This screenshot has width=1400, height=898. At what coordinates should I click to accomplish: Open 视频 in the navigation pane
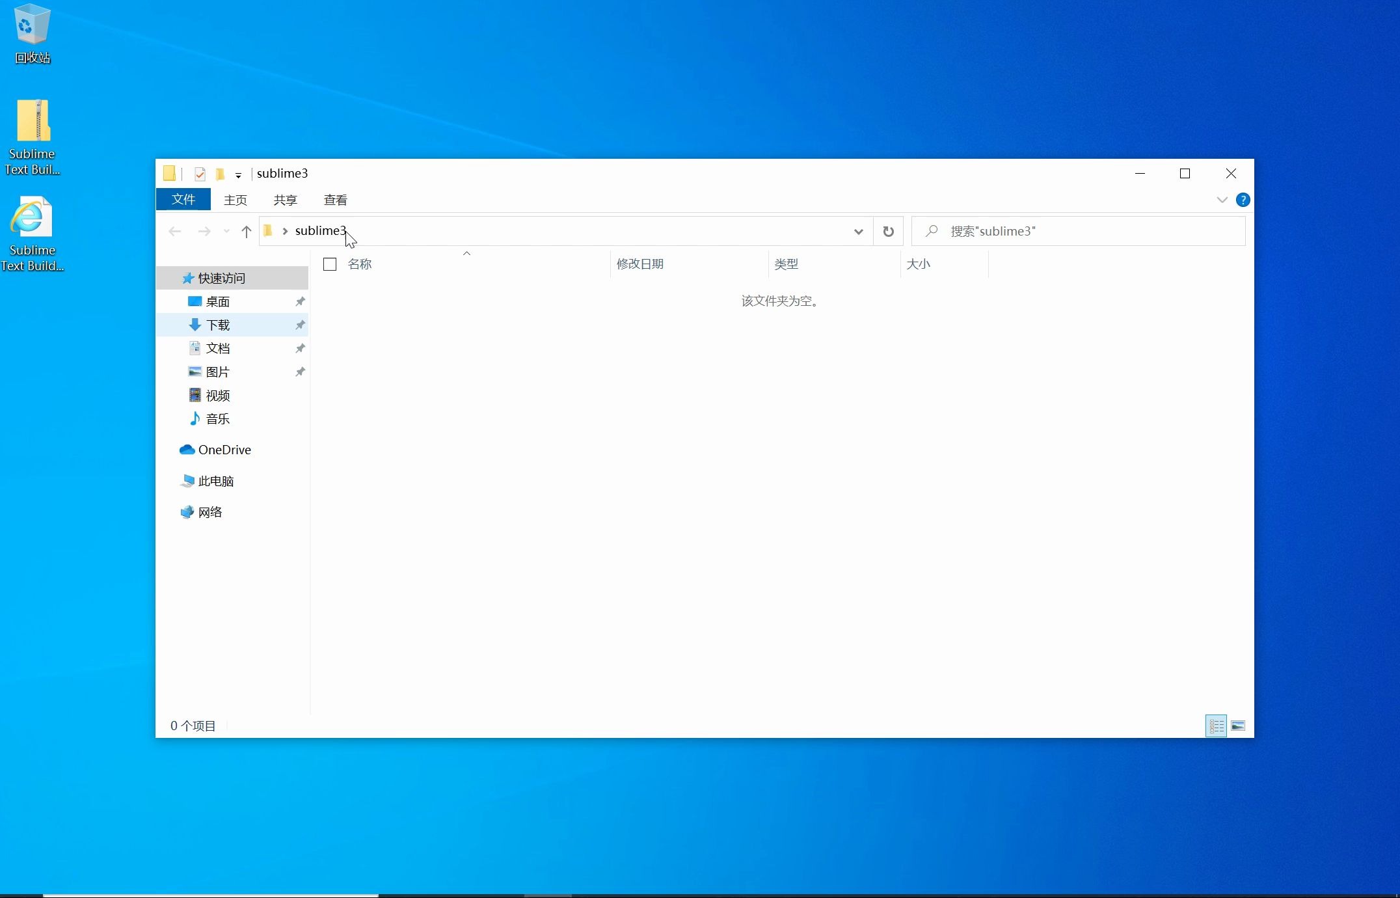(x=232, y=395)
